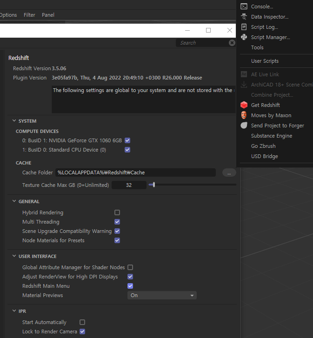Viewport: 313px width, 338px height.
Task: Click the Data Inspector icon
Action: [x=244, y=17]
